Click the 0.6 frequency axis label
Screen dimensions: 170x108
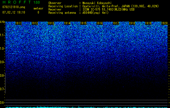(2, 103)
